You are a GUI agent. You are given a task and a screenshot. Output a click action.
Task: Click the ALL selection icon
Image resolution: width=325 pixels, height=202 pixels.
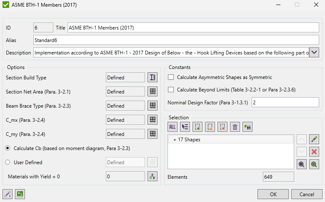(172, 127)
